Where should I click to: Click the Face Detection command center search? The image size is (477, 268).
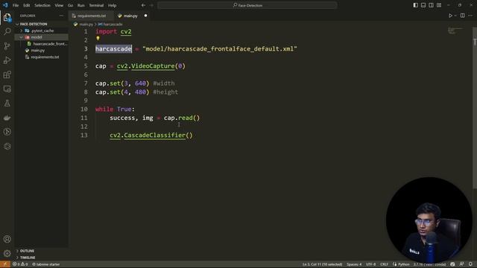(247, 5)
